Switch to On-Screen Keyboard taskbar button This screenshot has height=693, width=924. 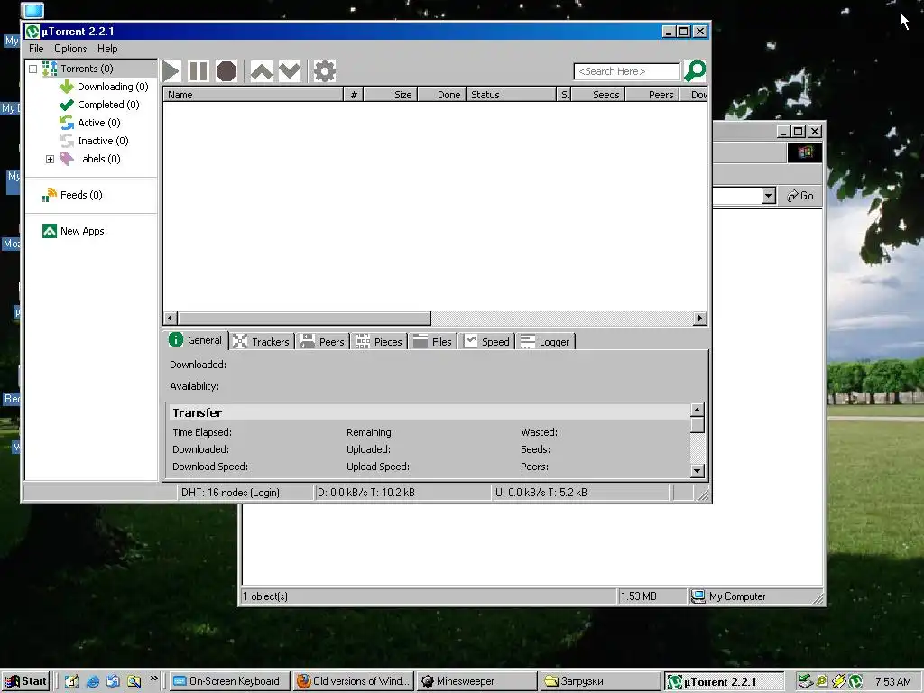[230, 681]
